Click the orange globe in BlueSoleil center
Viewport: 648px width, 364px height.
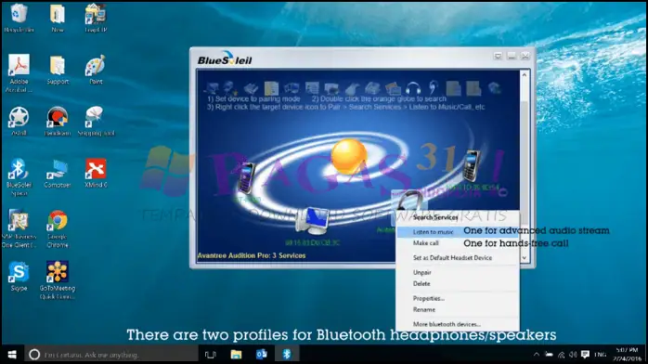pos(349,156)
